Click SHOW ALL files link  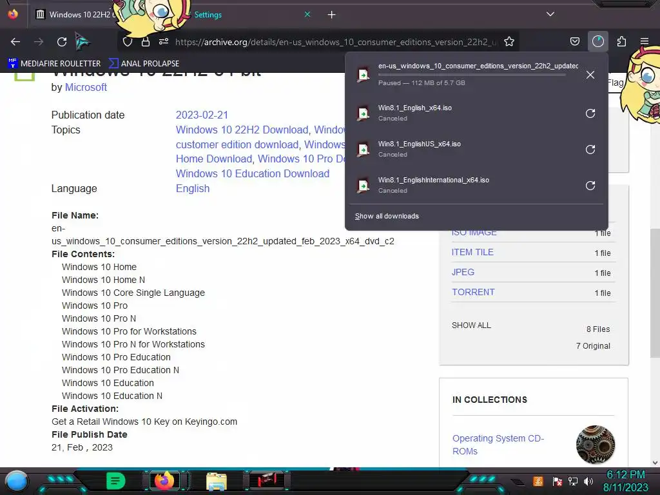click(471, 325)
